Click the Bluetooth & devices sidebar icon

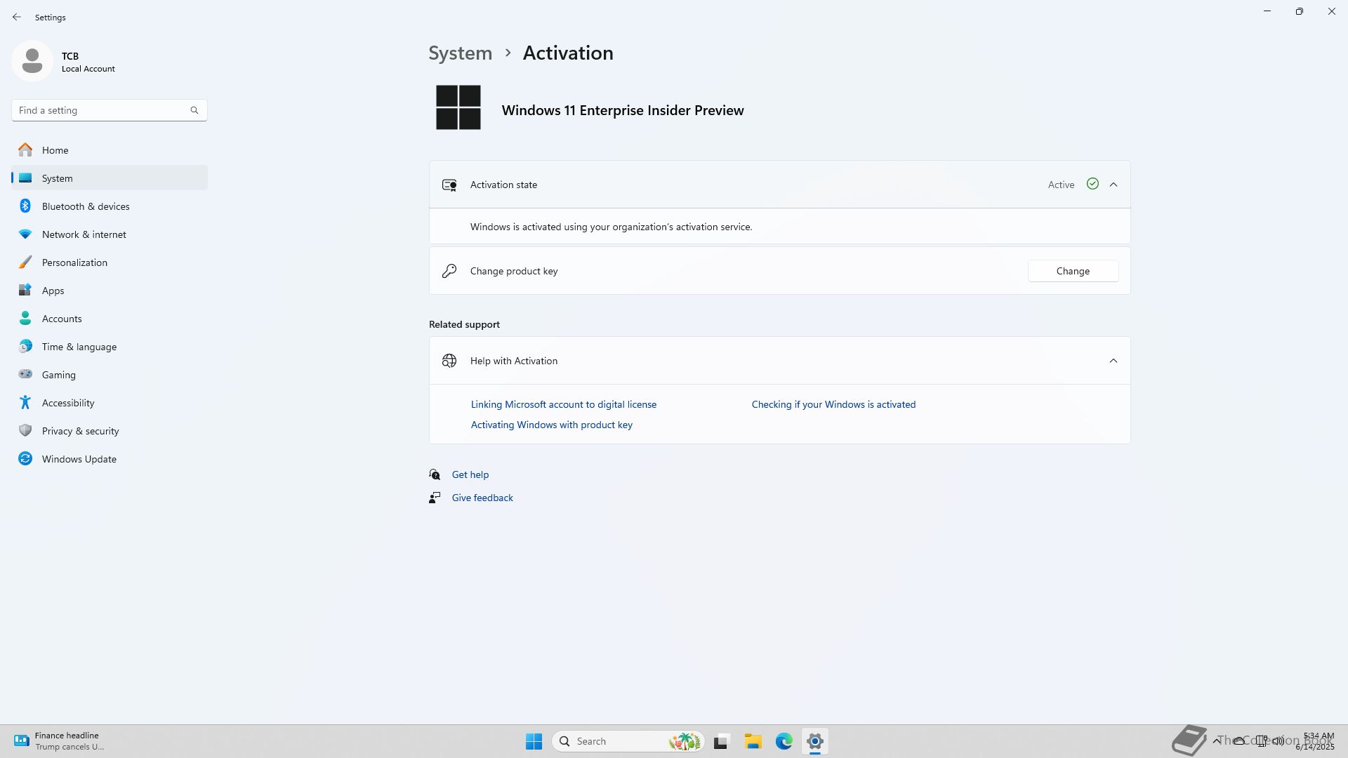(x=25, y=206)
